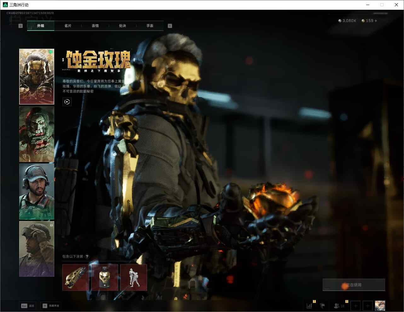Play the 蚀金玫瑰 skin preview video
Screen dimensions: 404x312
[67, 102]
